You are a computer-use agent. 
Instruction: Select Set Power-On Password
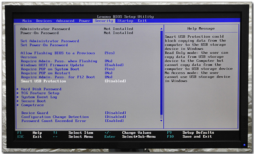pyautogui.click(x=44, y=45)
